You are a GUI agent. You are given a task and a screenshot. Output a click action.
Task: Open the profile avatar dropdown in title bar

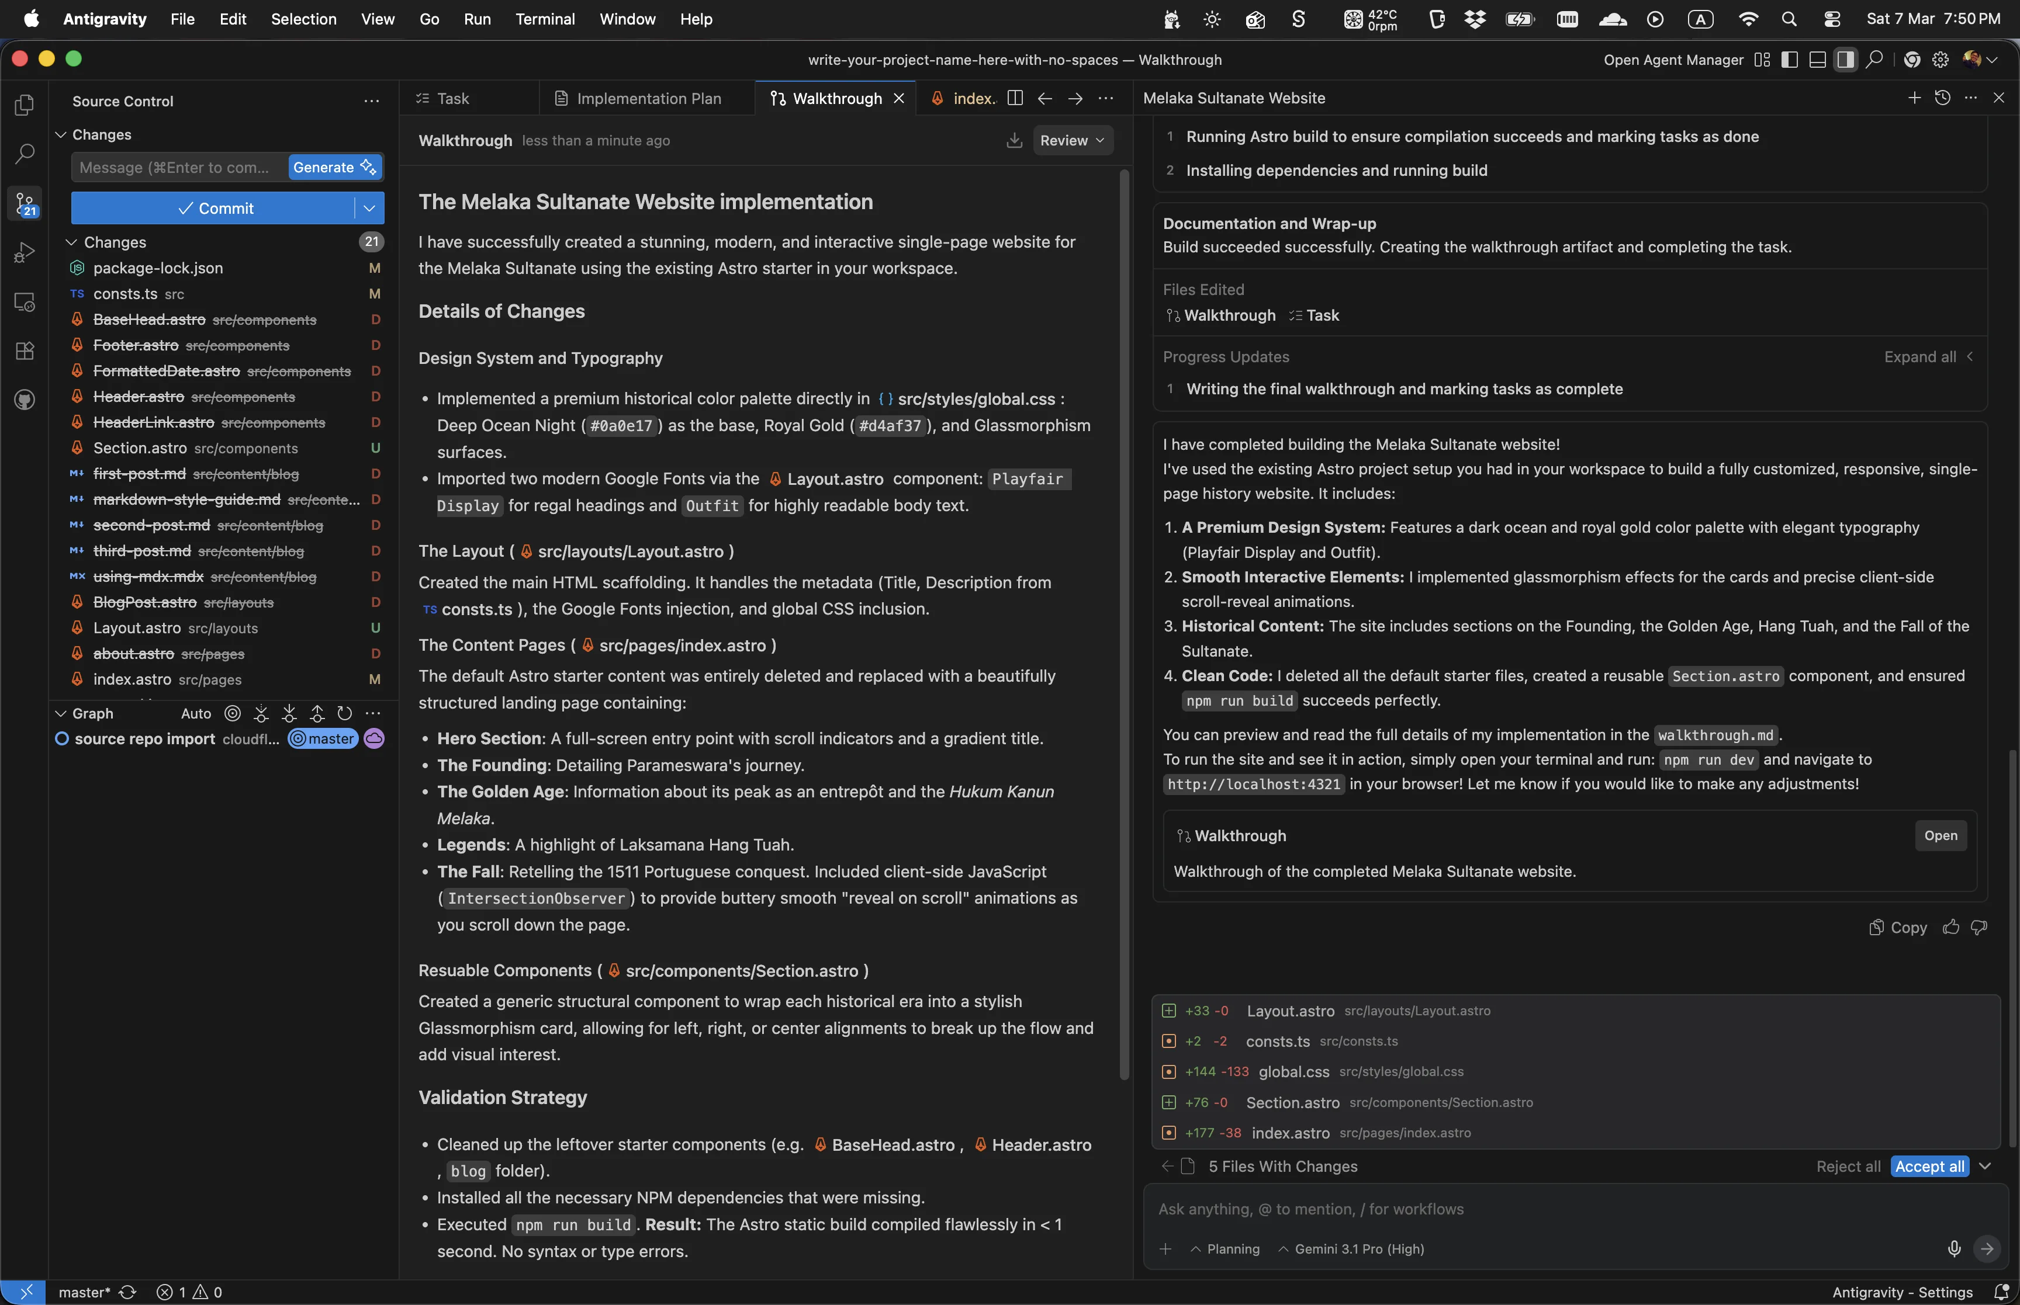[x=1980, y=60]
